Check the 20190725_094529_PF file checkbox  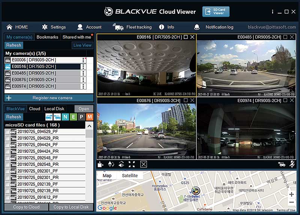click(x=7, y=131)
